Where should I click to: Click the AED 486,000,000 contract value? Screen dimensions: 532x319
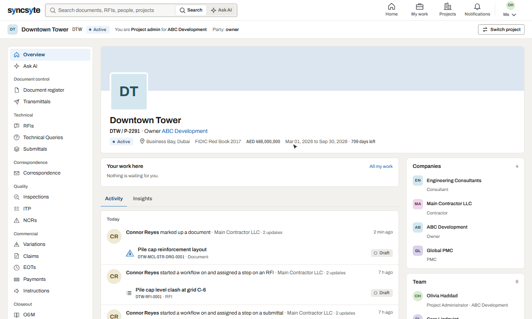(263, 142)
